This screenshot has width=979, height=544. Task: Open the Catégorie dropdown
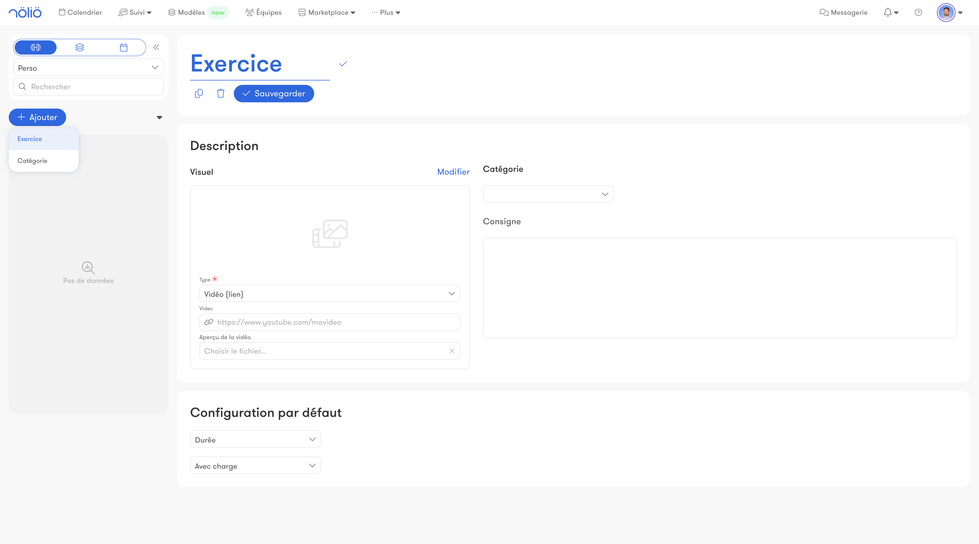pyautogui.click(x=548, y=194)
